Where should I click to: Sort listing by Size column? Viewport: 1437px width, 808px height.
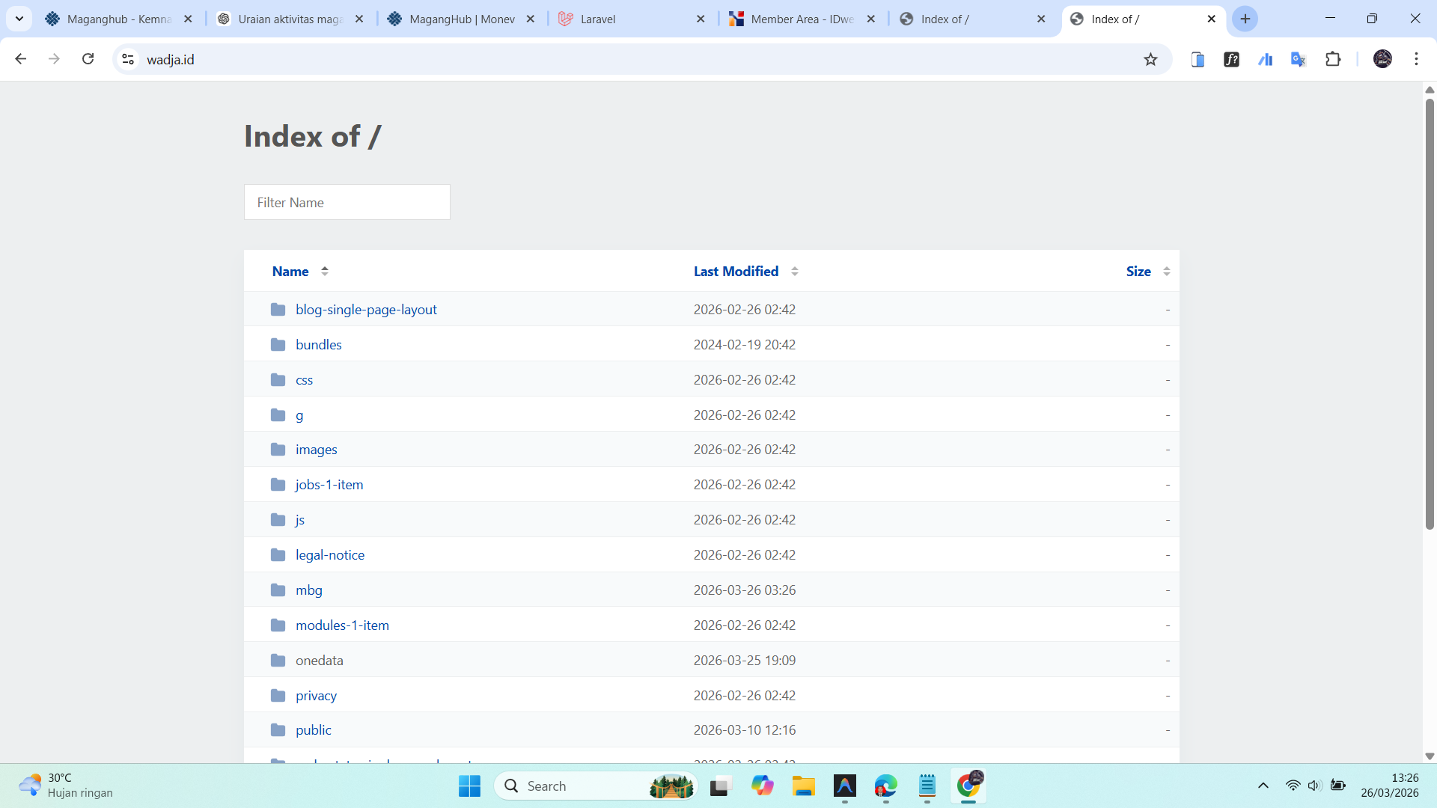[1138, 272]
